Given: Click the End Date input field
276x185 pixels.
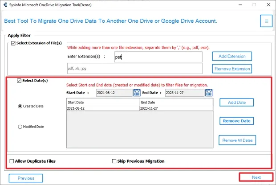Looking at the screenshot, I should click(x=183, y=93).
